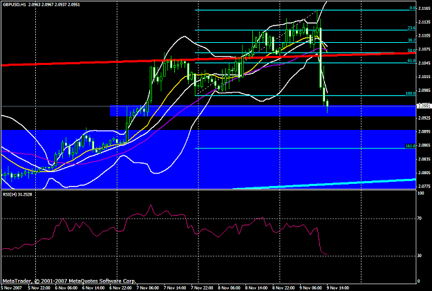
Task: Click the 2.0895 price axis label
Action: (424, 132)
